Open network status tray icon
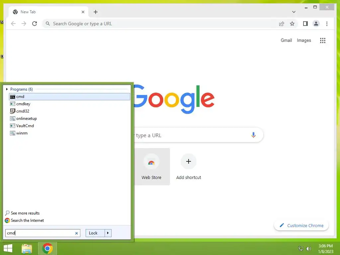This screenshot has width=340, height=255. (x=301, y=249)
